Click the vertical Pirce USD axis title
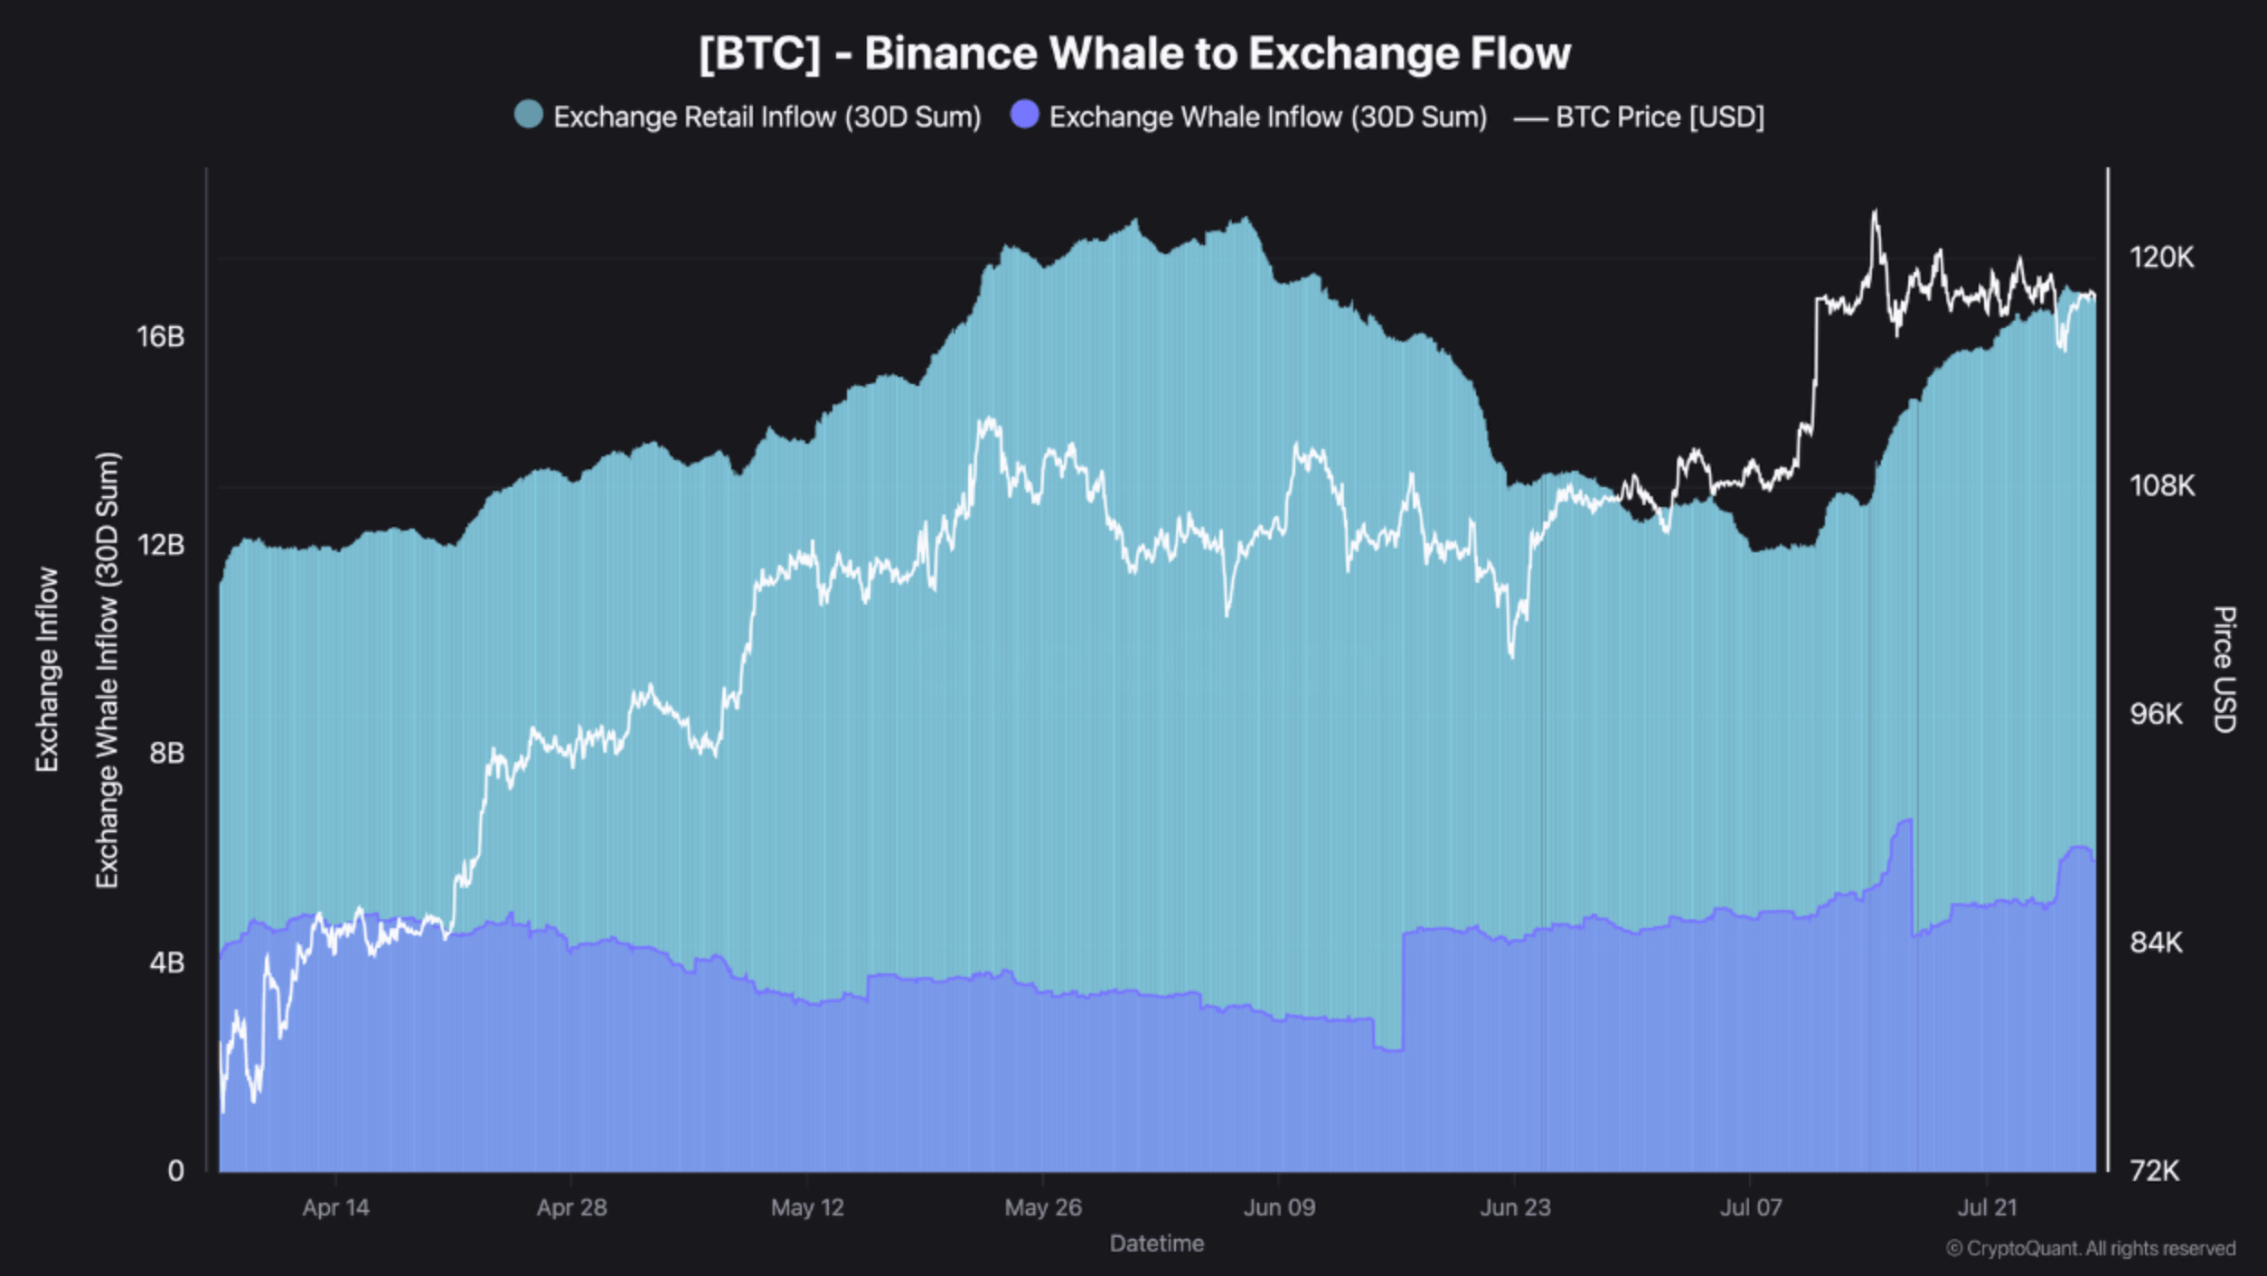 coord(2224,669)
